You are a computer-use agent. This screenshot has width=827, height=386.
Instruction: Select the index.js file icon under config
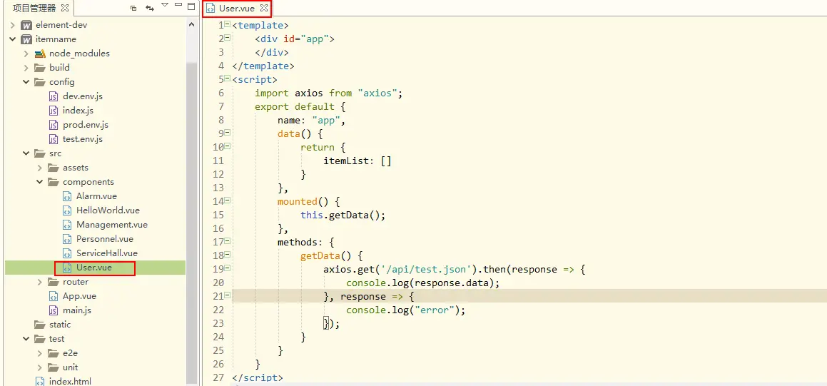click(x=54, y=111)
